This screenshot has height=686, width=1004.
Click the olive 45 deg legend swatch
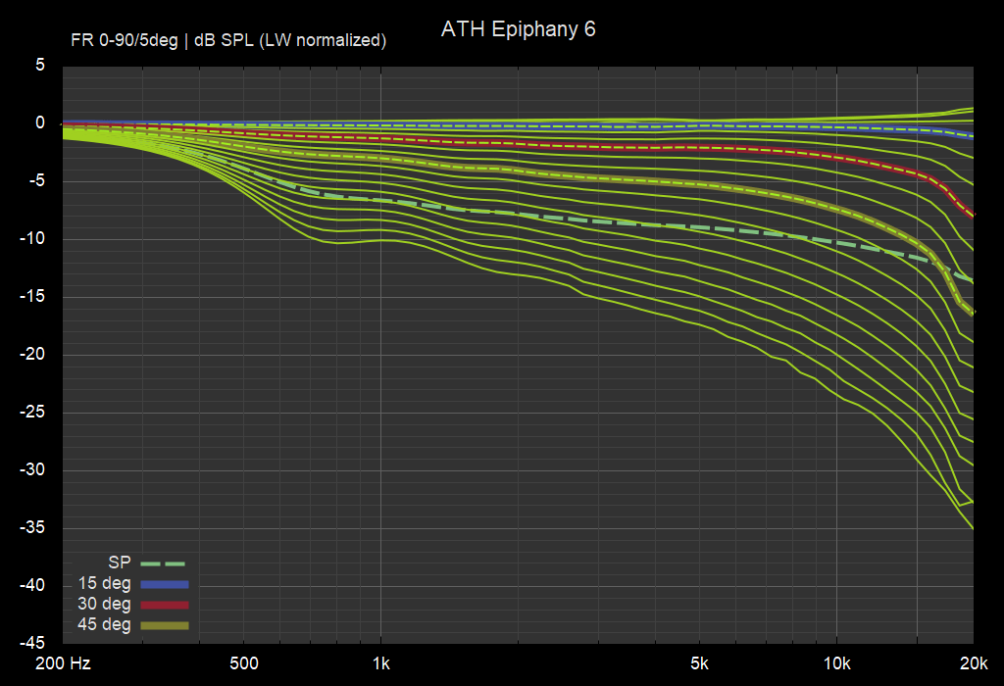click(x=165, y=625)
